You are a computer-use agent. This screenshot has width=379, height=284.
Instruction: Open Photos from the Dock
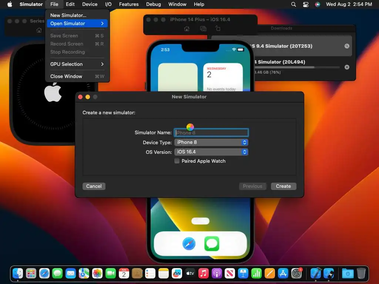click(97, 273)
